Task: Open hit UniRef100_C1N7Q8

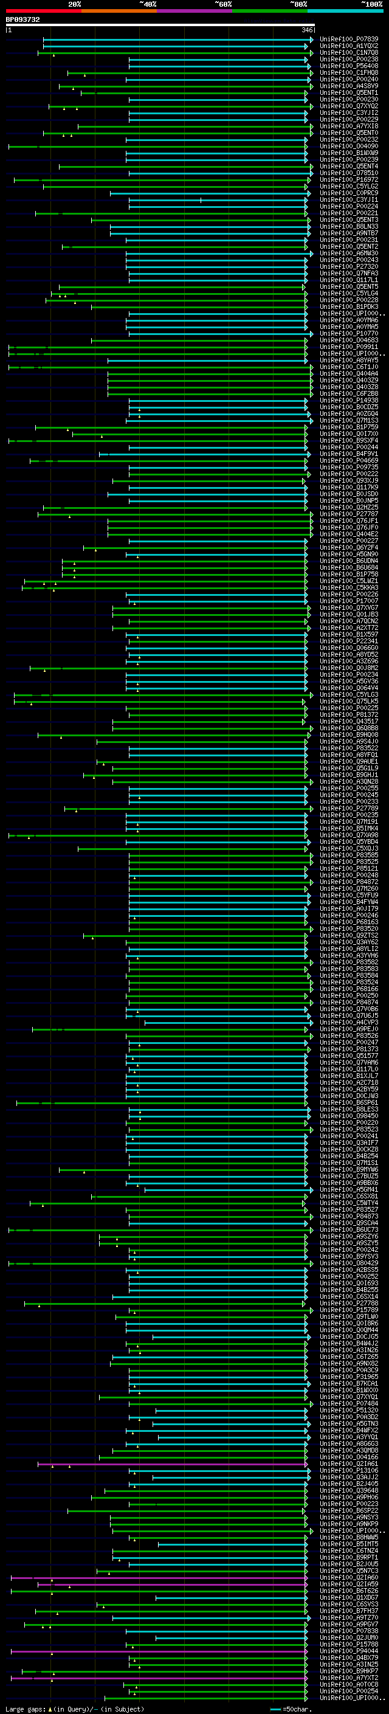Action: [x=349, y=52]
